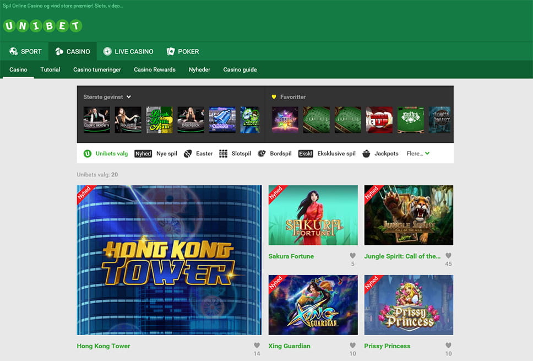This screenshot has width=533, height=361.
Task: Open the Green Lantern game thumbnail
Action: point(250,120)
